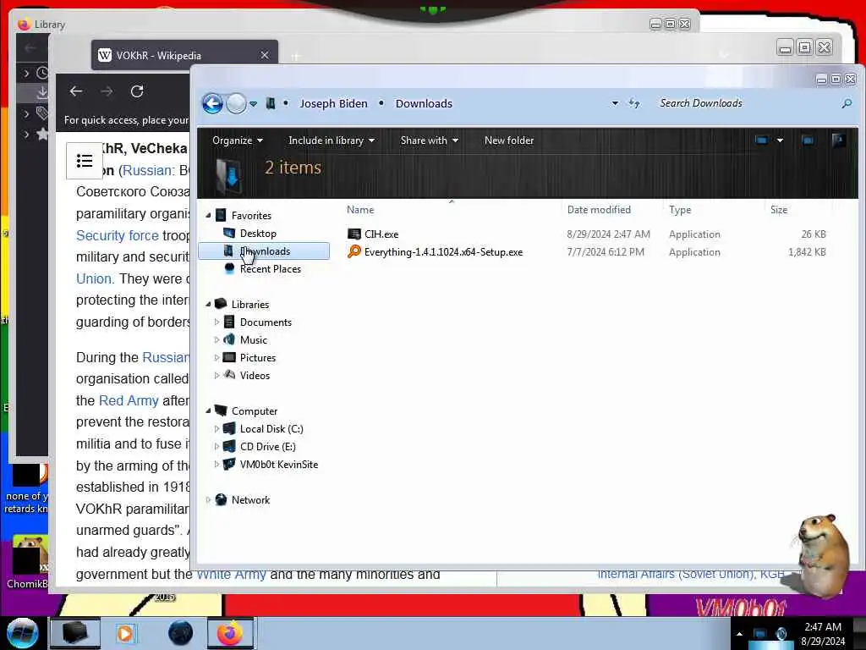This screenshot has width=866, height=650.
Task: Open recent locations dropdown arrow
Action: point(253,104)
